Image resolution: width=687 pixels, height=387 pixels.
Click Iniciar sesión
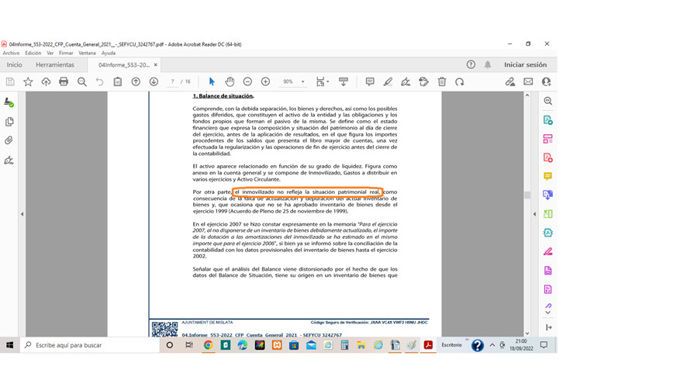pyautogui.click(x=525, y=64)
